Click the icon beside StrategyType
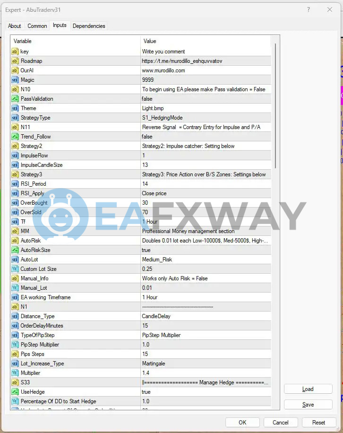Viewport: 343px width, 433px height. point(15,118)
